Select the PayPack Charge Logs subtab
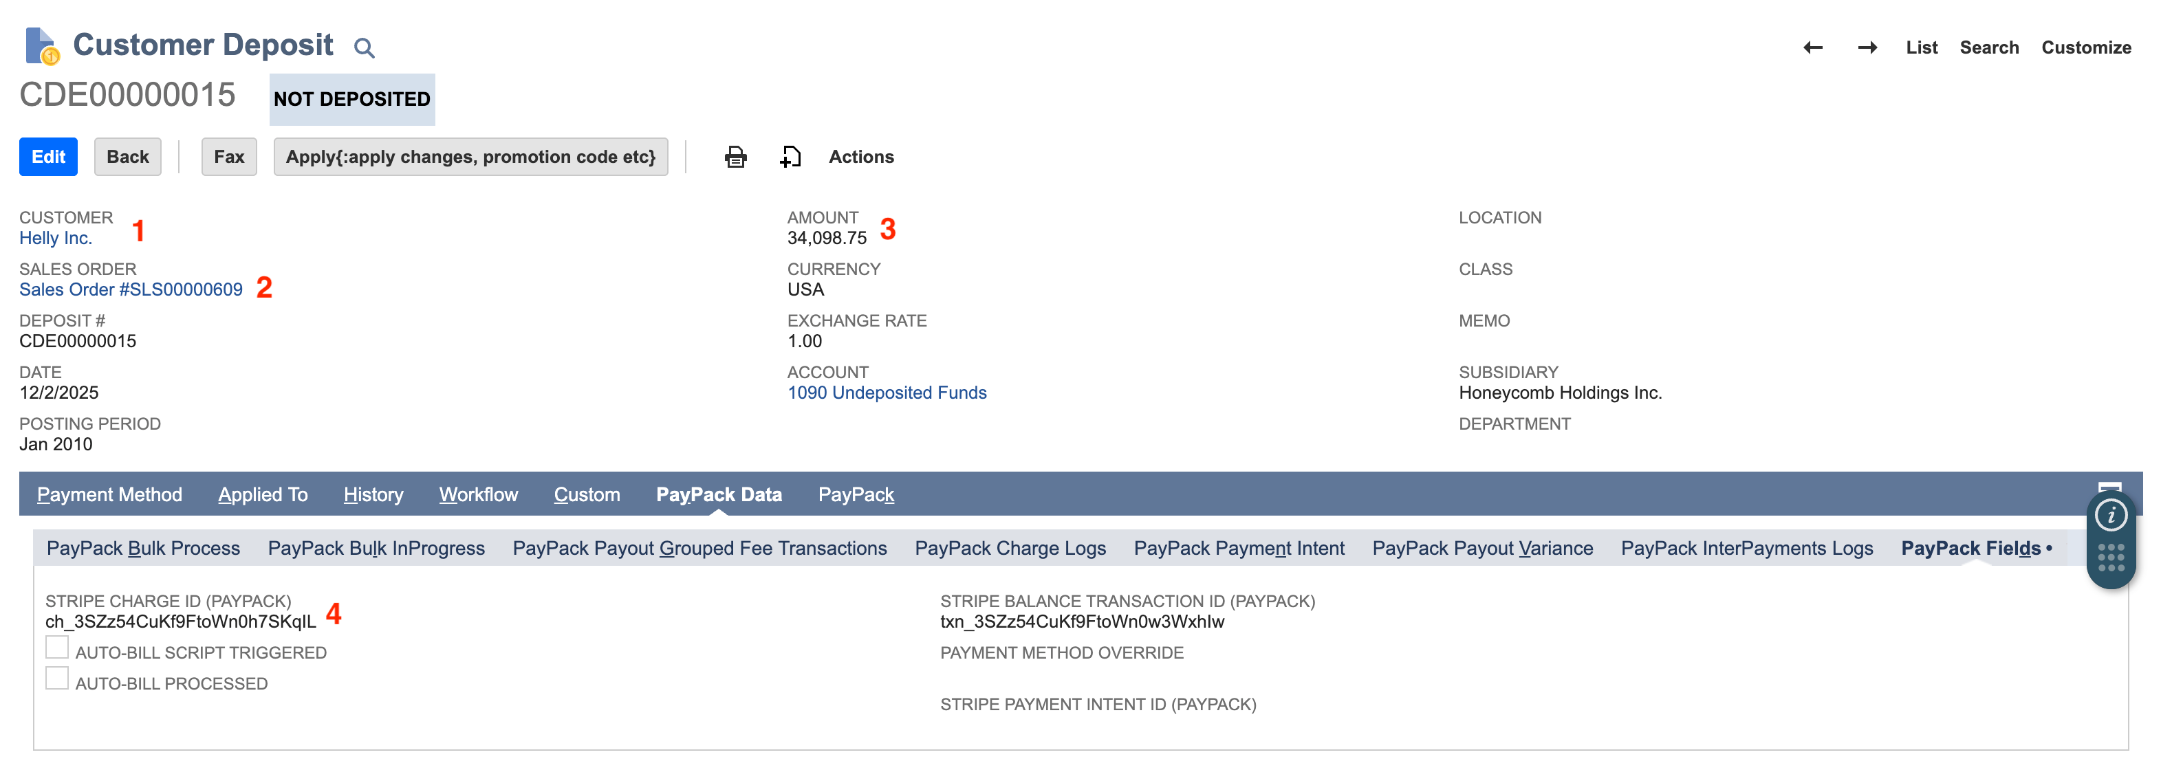Screen dimensions: 2161x770 coord(1010,548)
